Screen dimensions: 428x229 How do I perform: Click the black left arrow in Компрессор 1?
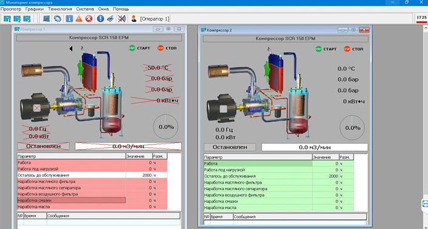[x=71, y=48]
